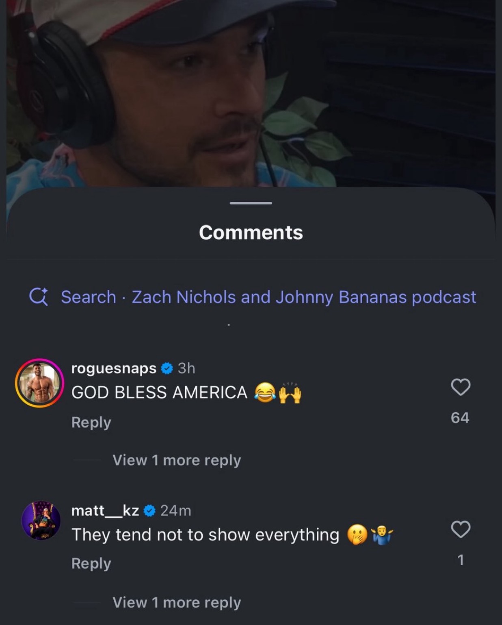Image resolution: width=502 pixels, height=625 pixels.
Task: Expand replies under roguesnaps comment
Action: (x=177, y=460)
